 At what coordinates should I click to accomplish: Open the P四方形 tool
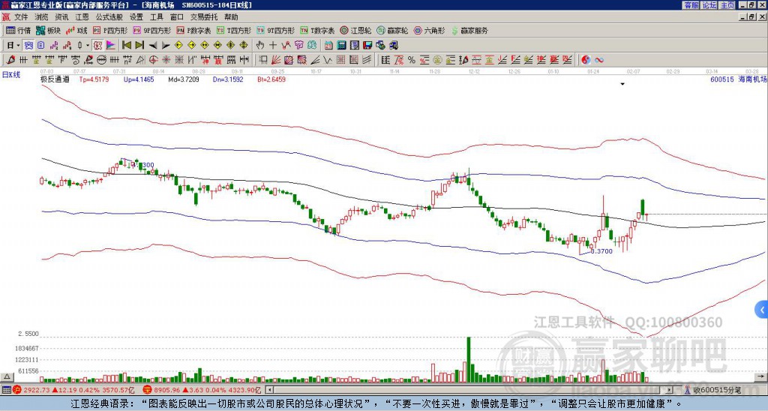point(110,30)
